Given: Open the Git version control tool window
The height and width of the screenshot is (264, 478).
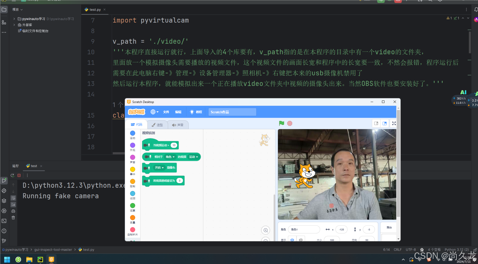Looking at the screenshot, I should pyautogui.click(x=4, y=241).
